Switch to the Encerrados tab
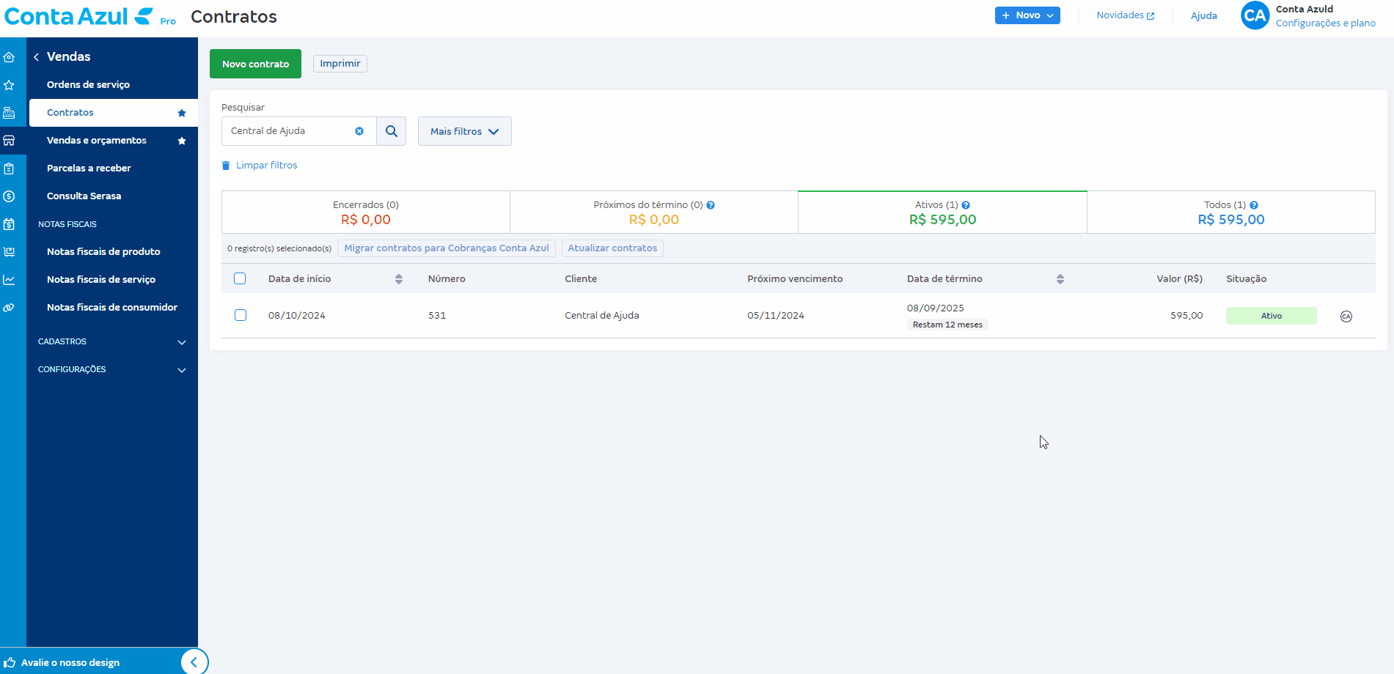 click(365, 212)
